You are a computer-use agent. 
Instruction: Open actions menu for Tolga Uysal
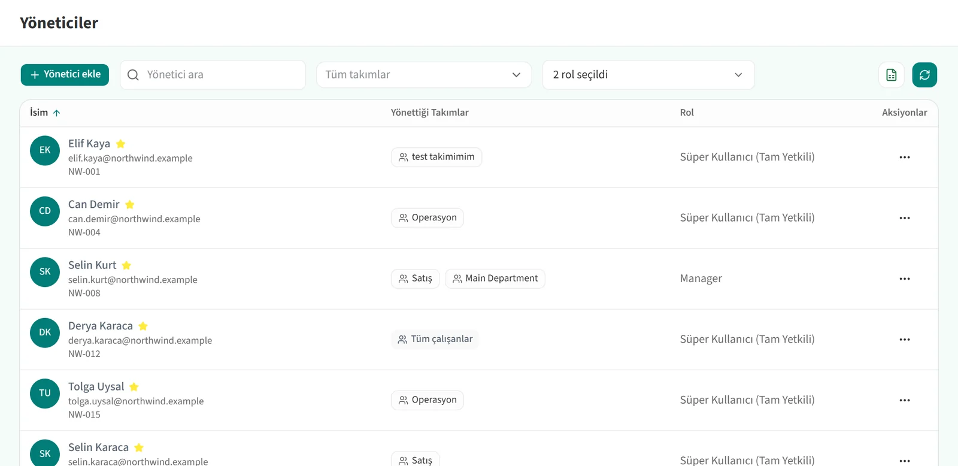click(x=905, y=400)
